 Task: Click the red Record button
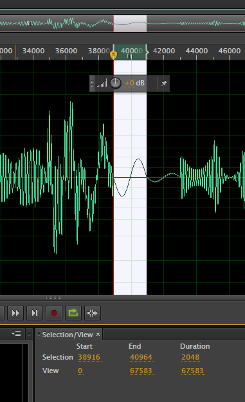pos(54,313)
